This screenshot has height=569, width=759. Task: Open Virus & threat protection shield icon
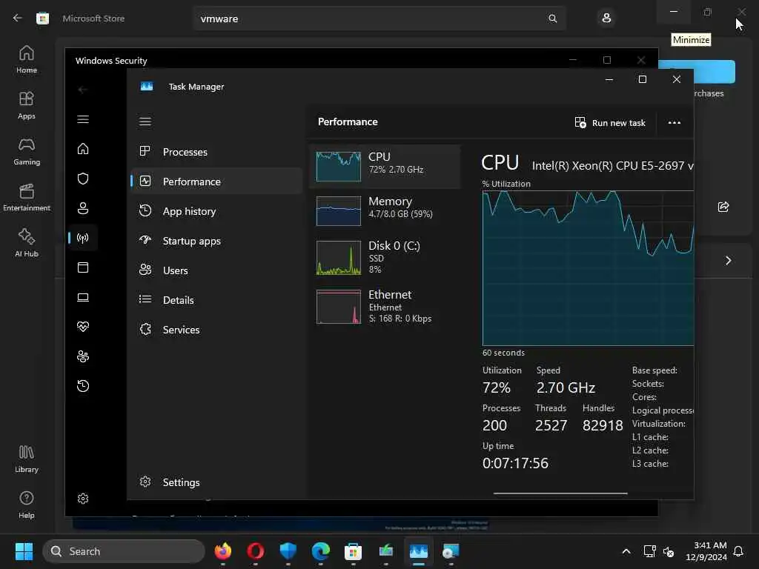[x=83, y=179]
